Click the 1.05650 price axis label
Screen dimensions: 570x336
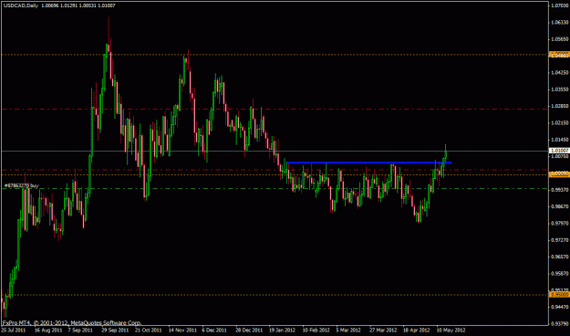(560, 39)
